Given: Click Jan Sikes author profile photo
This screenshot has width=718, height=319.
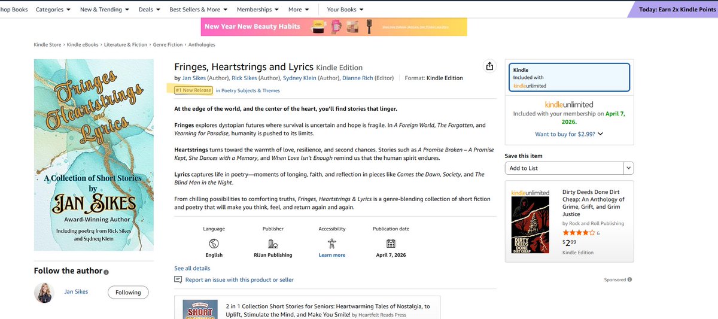Looking at the screenshot, I should 44,293.
